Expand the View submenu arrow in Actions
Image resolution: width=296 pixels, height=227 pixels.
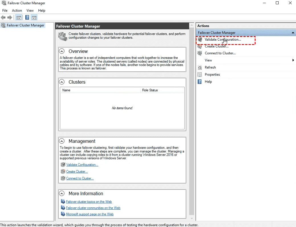293,60
